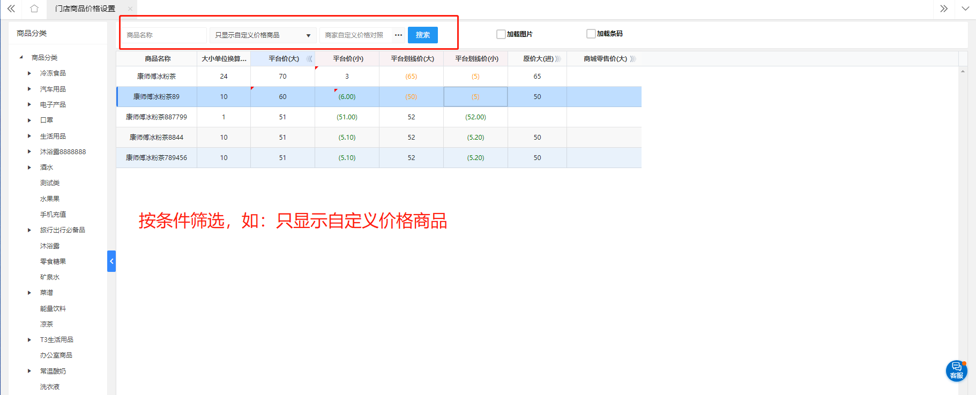
Task: Expand columns using 原价大(进) header arrows
Action: (x=558, y=59)
